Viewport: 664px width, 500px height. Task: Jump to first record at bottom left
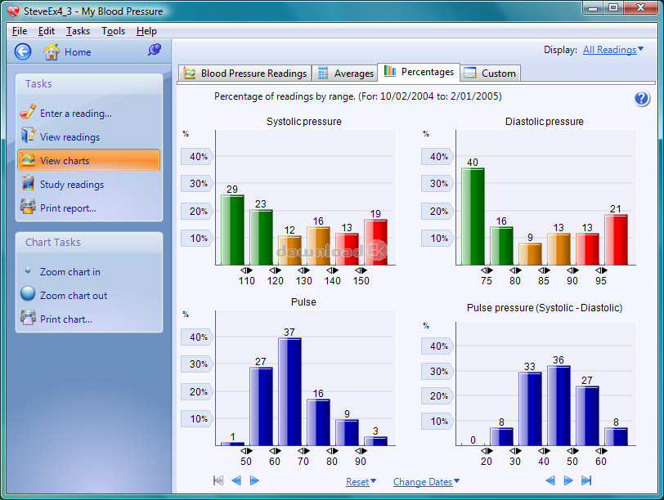coord(218,481)
